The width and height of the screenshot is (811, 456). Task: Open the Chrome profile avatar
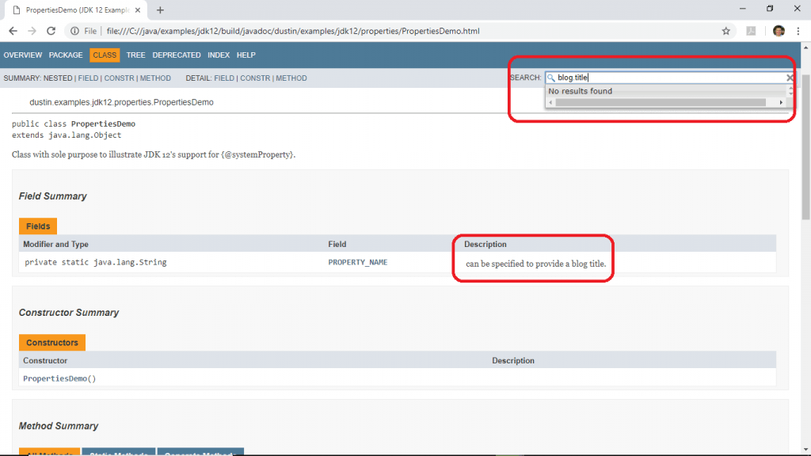click(x=779, y=31)
